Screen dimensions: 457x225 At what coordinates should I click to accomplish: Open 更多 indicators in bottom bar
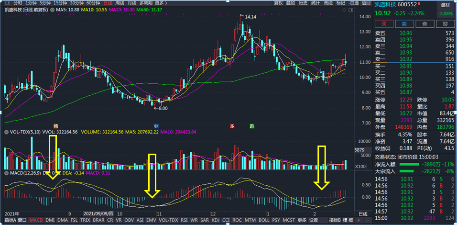(302, 220)
